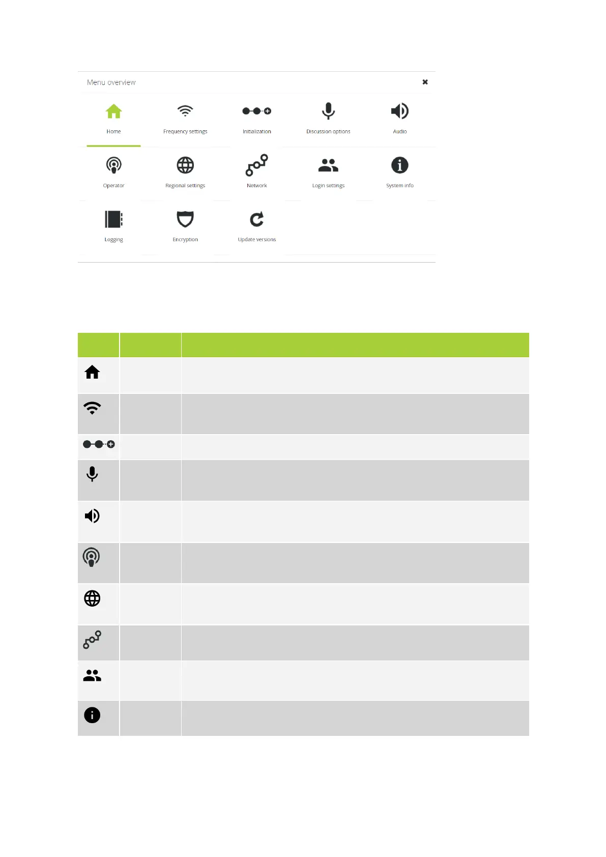The image size is (606, 857).
Task: Click the home icon in the table
Action: point(92,373)
